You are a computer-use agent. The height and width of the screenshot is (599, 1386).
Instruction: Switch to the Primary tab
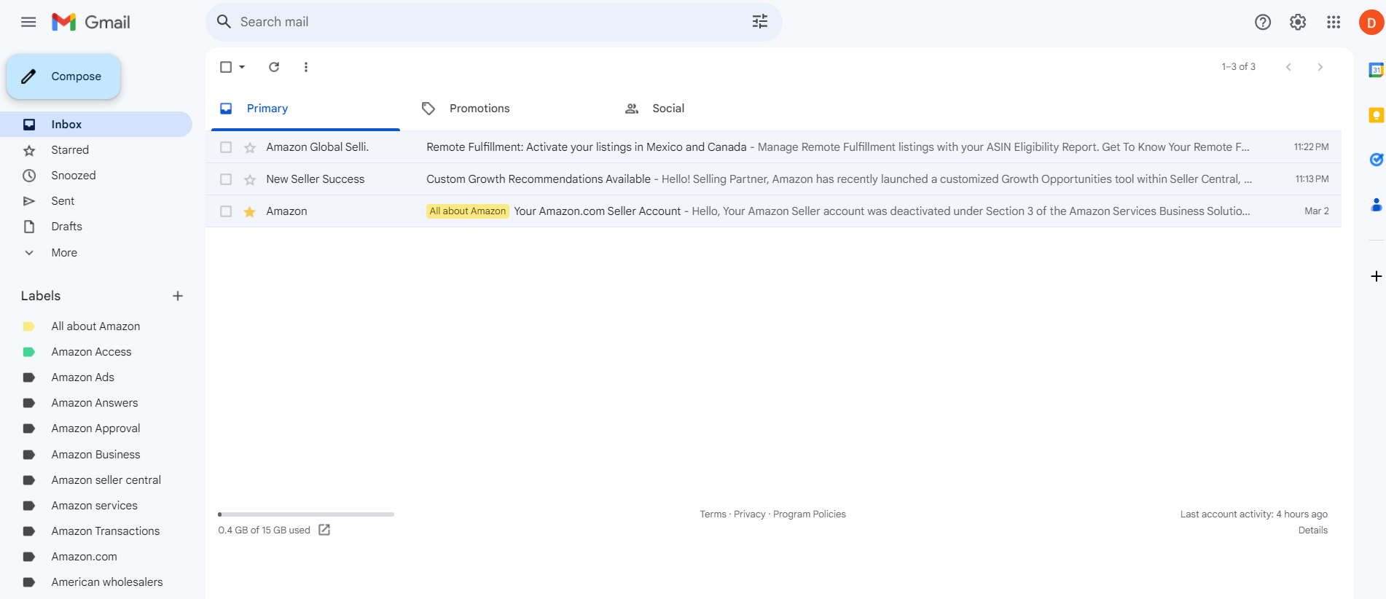pyautogui.click(x=306, y=109)
